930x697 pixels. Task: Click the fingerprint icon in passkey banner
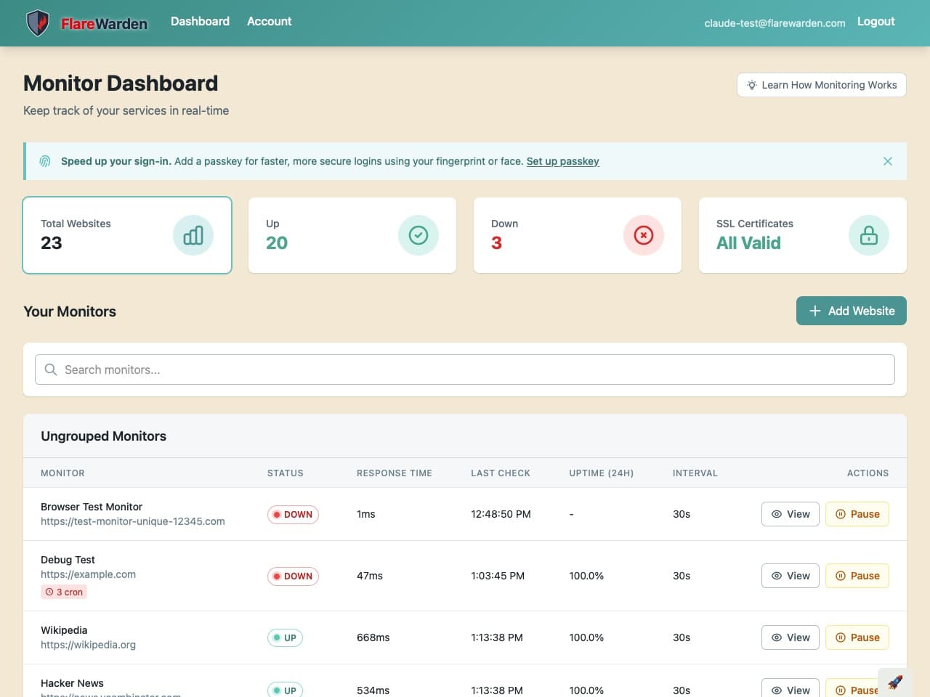[x=45, y=161]
